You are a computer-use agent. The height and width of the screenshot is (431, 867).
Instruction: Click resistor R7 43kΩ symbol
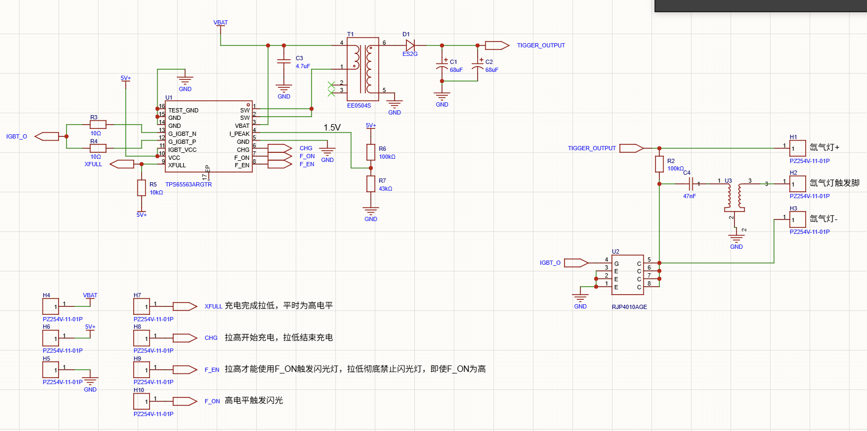(371, 184)
